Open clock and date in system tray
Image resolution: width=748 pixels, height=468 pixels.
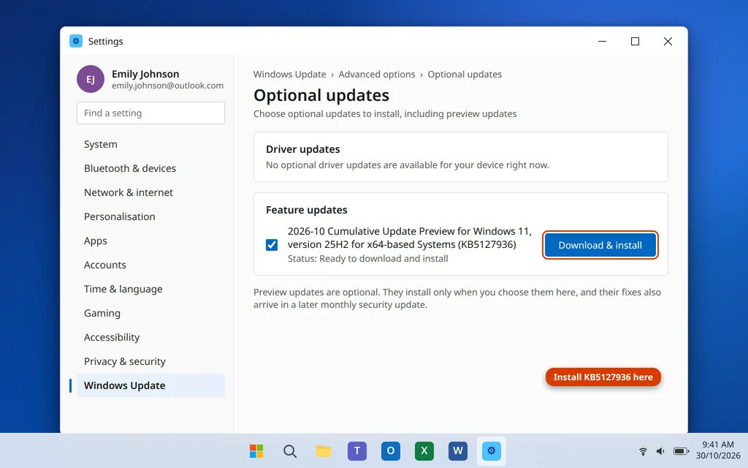coord(718,450)
